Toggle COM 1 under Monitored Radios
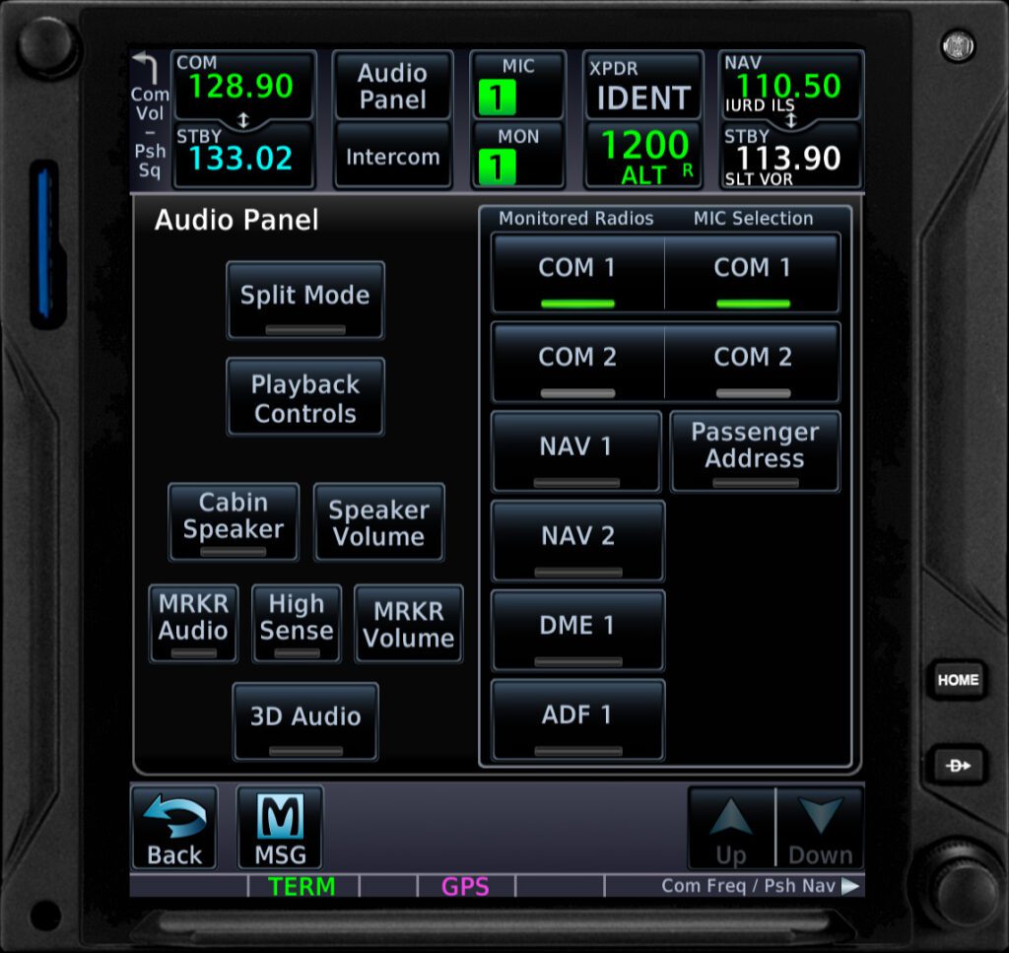The width and height of the screenshot is (1009, 953). (577, 273)
